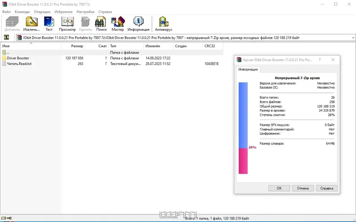
Task: Close the archive information dialog
Action: click(x=333, y=60)
